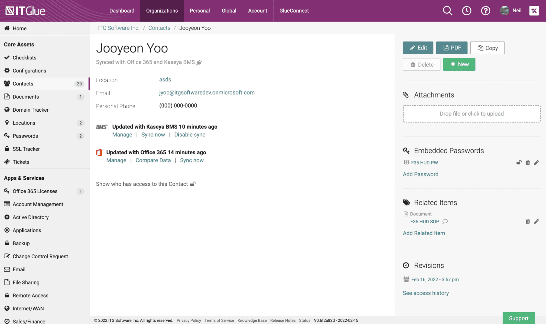The height and width of the screenshot is (324, 546).
Task: Expand the F35 HUD PW plus icon
Action: click(x=406, y=162)
